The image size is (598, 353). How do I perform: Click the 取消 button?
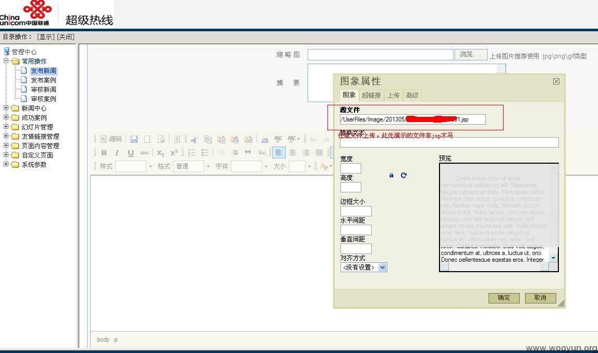pos(540,298)
